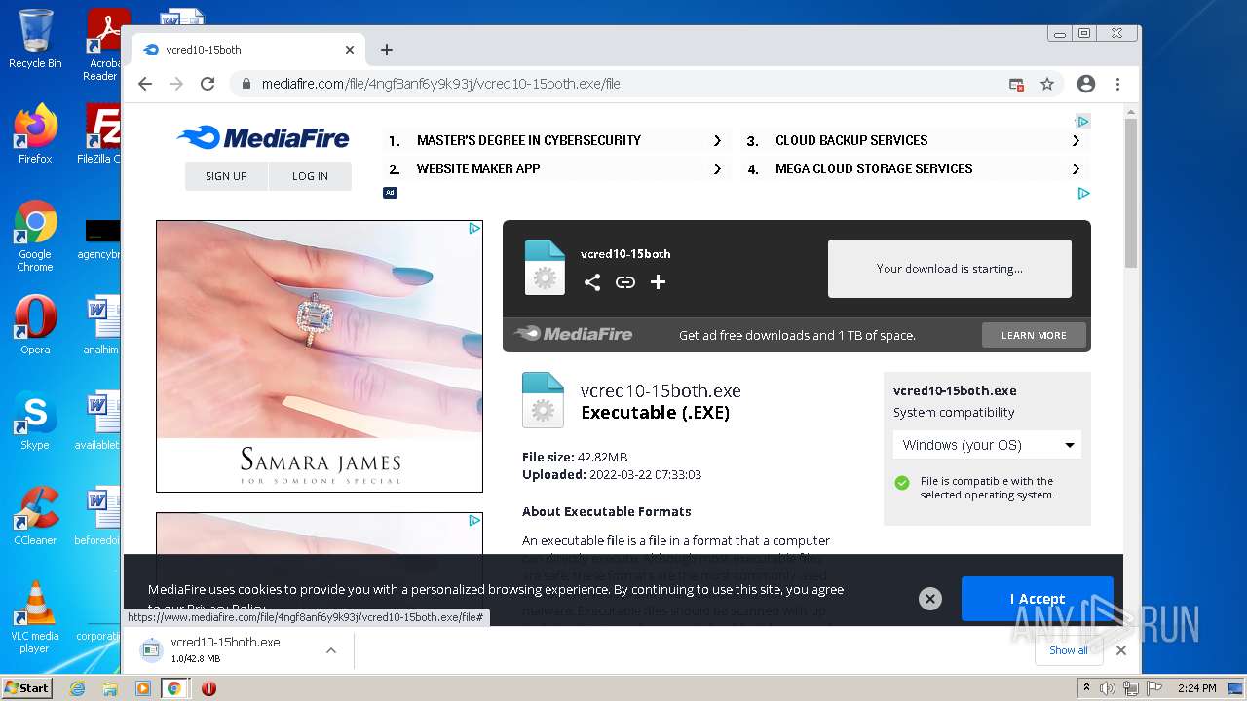Screen dimensions: 1247x701
Task: Open the system compatibility OS dropdown
Action: coord(987,445)
